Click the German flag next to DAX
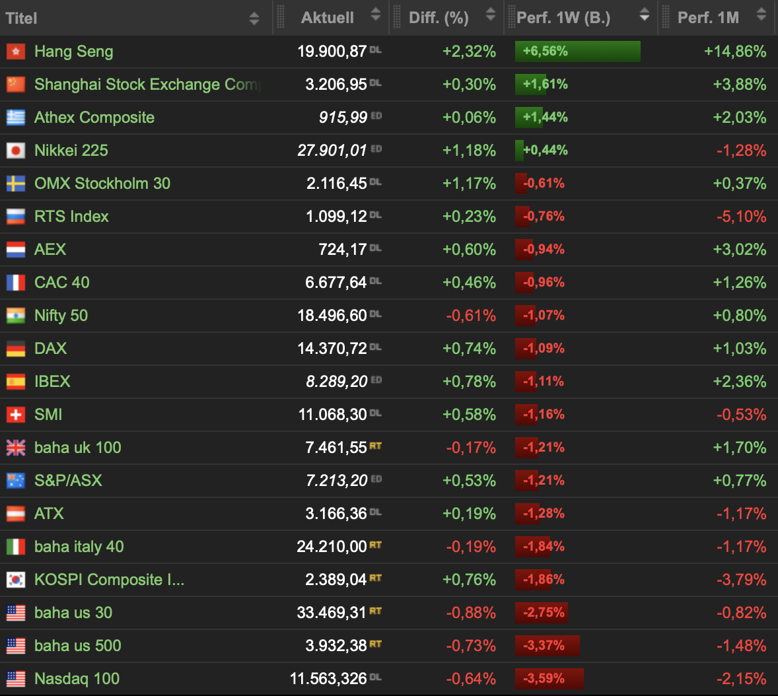The height and width of the screenshot is (696, 778). click(16, 349)
